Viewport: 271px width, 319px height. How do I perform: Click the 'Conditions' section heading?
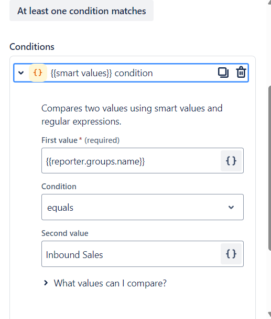[x=32, y=47]
